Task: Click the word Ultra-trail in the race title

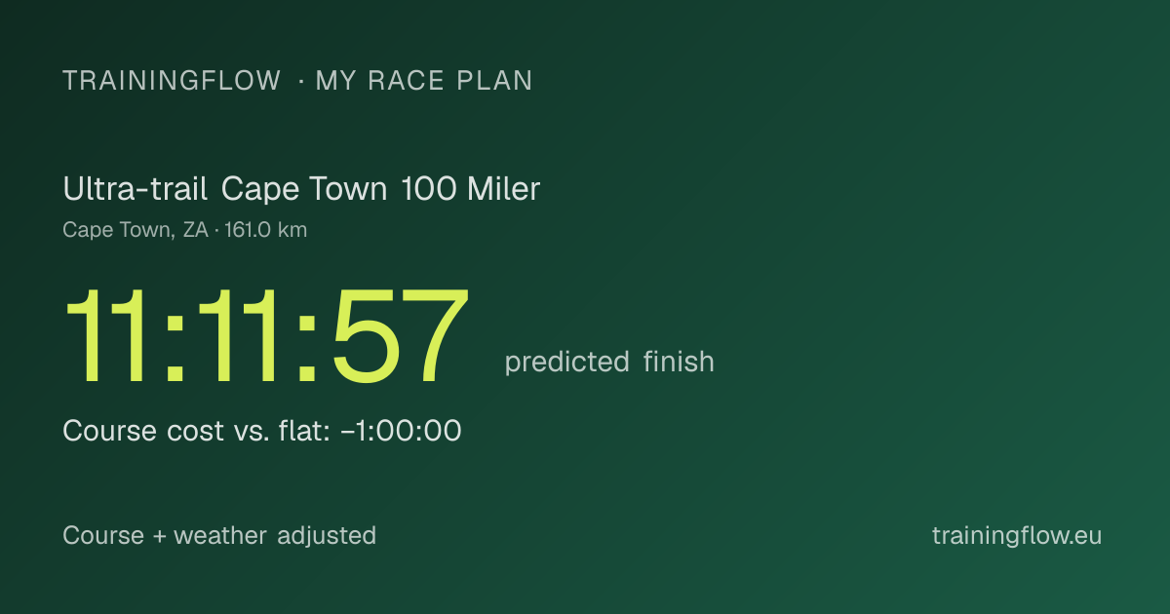Action: click(x=135, y=188)
